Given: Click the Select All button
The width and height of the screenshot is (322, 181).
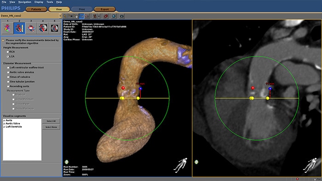Looking at the screenshot, I should (51, 121).
